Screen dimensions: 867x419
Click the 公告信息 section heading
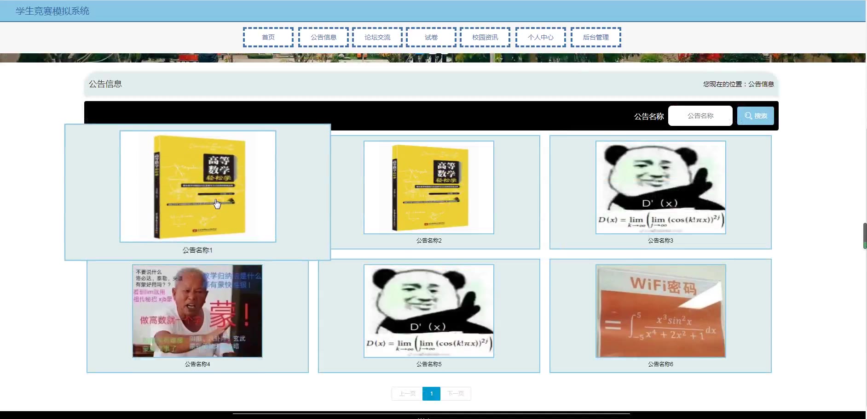(x=105, y=84)
